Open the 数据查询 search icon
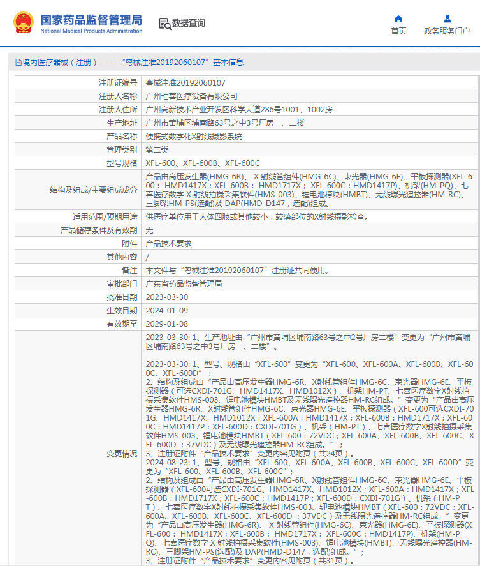 coord(165,24)
